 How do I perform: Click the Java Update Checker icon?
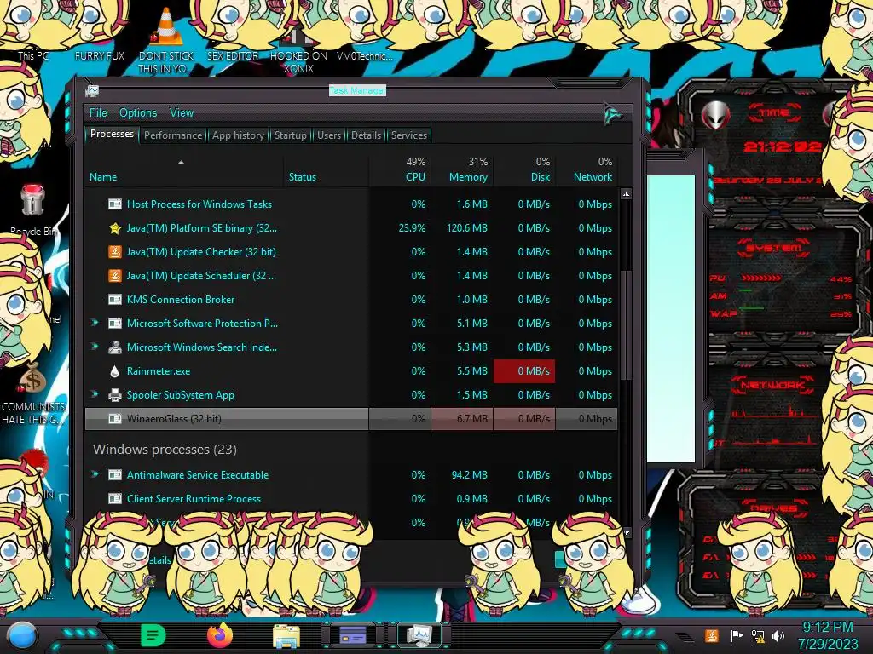(x=115, y=252)
